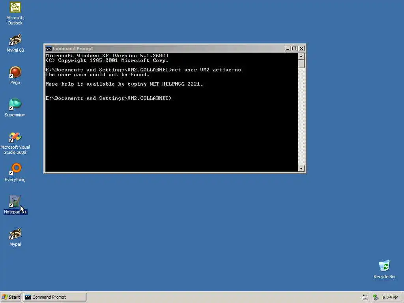This screenshot has height=303, width=404.
Task: Click the console scrollbar up arrow
Action: [x=301, y=56]
